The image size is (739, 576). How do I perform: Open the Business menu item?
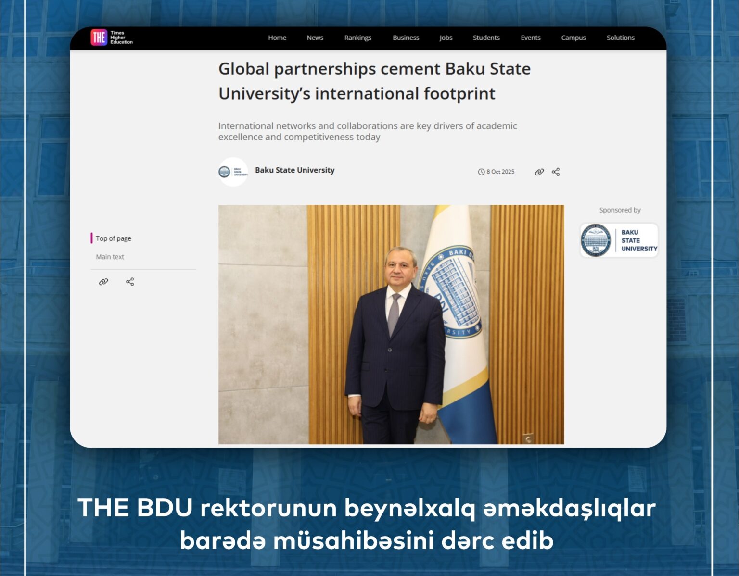(406, 38)
